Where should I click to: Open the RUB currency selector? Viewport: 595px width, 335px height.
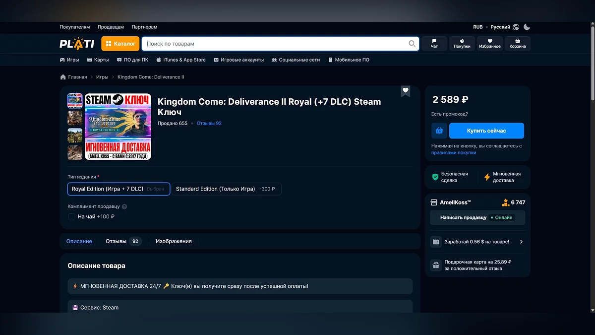pyautogui.click(x=477, y=27)
